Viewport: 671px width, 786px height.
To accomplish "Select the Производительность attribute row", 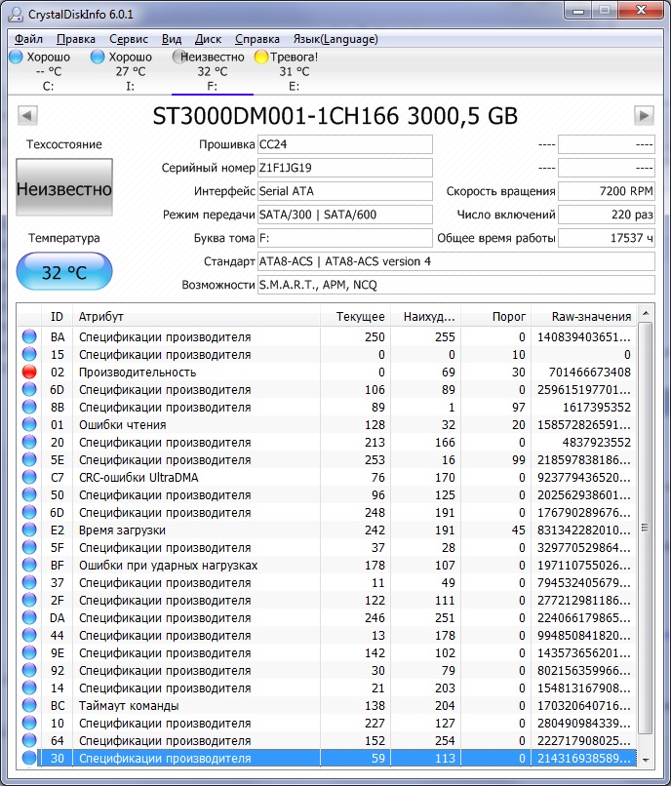I will pos(327,372).
